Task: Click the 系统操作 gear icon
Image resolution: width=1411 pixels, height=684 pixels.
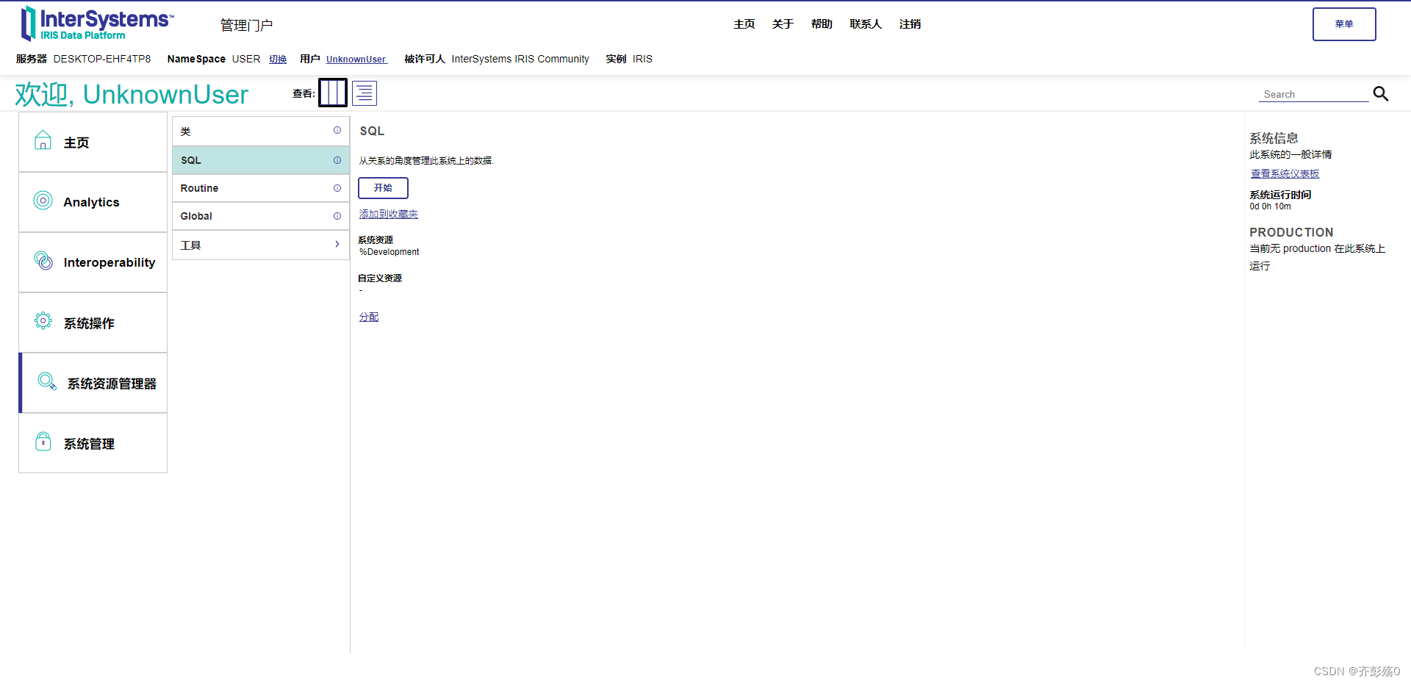Action: point(43,320)
